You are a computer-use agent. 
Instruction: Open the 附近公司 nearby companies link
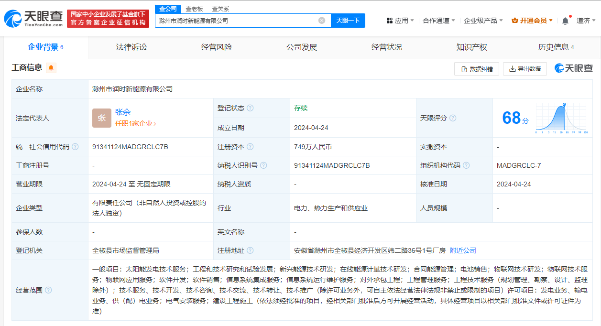click(463, 250)
